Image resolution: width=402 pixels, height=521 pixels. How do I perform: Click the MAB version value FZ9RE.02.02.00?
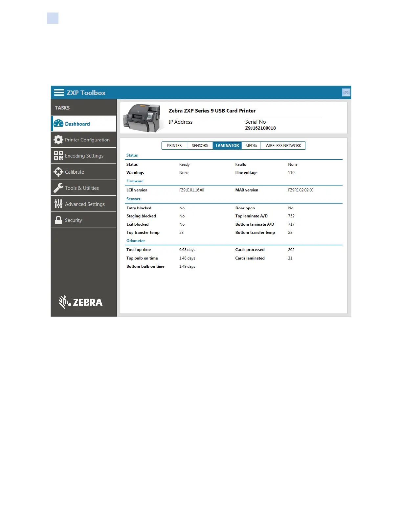[301, 190]
